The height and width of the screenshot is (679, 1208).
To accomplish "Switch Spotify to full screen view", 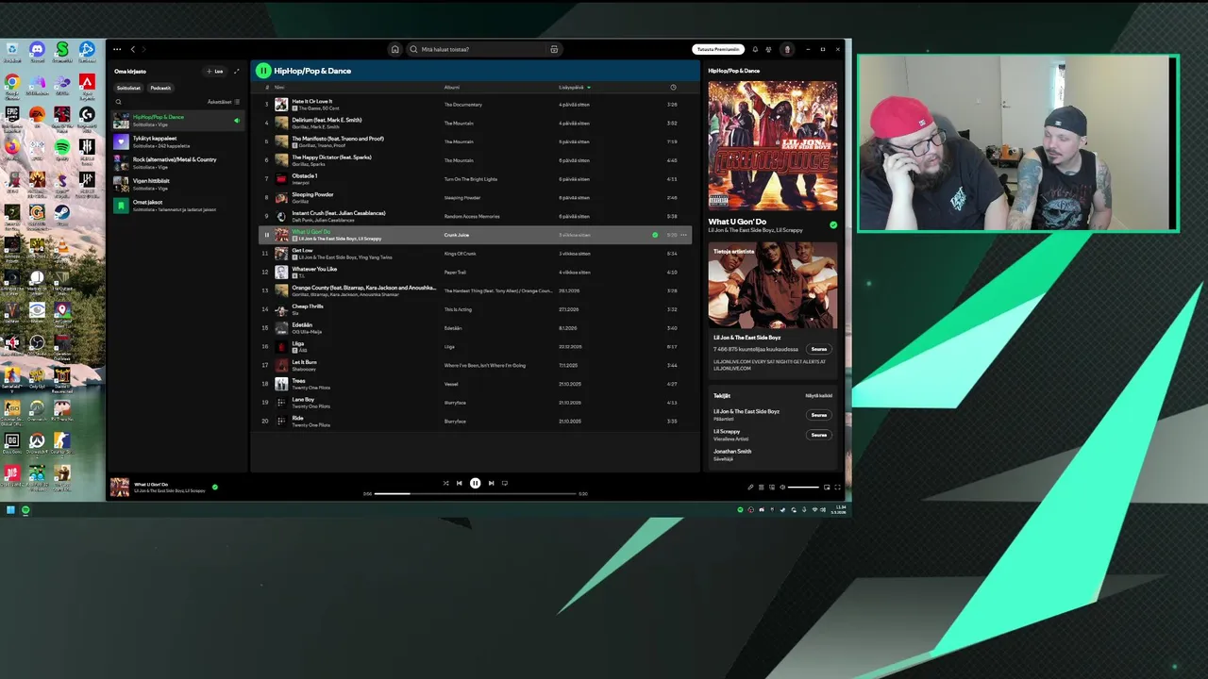I will click(x=837, y=487).
